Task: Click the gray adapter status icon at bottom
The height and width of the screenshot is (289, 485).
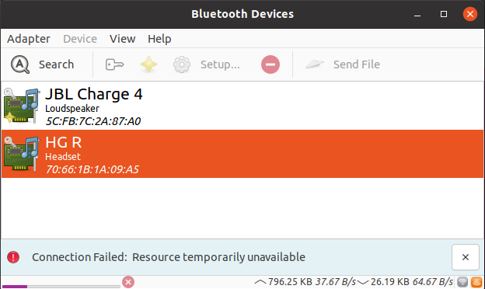Action: pos(462,282)
